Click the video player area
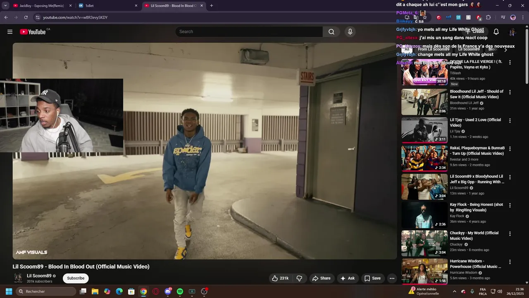This screenshot has width=529, height=298. (205, 151)
